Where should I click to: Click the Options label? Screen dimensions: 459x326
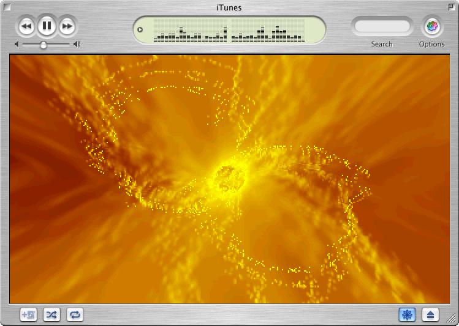432,44
